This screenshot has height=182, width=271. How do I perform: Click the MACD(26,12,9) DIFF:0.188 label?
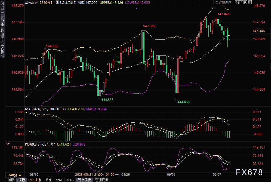pyautogui.click(x=45, y=109)
